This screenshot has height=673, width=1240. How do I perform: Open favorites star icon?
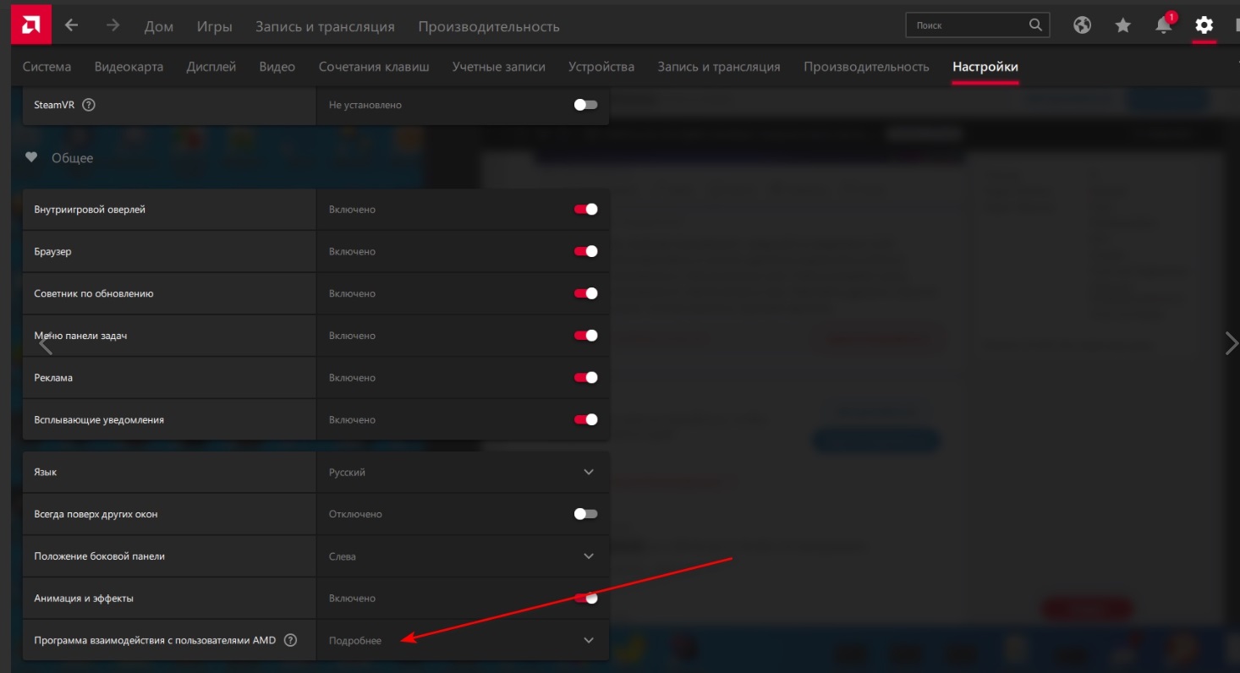click(x=1122, y=25)
